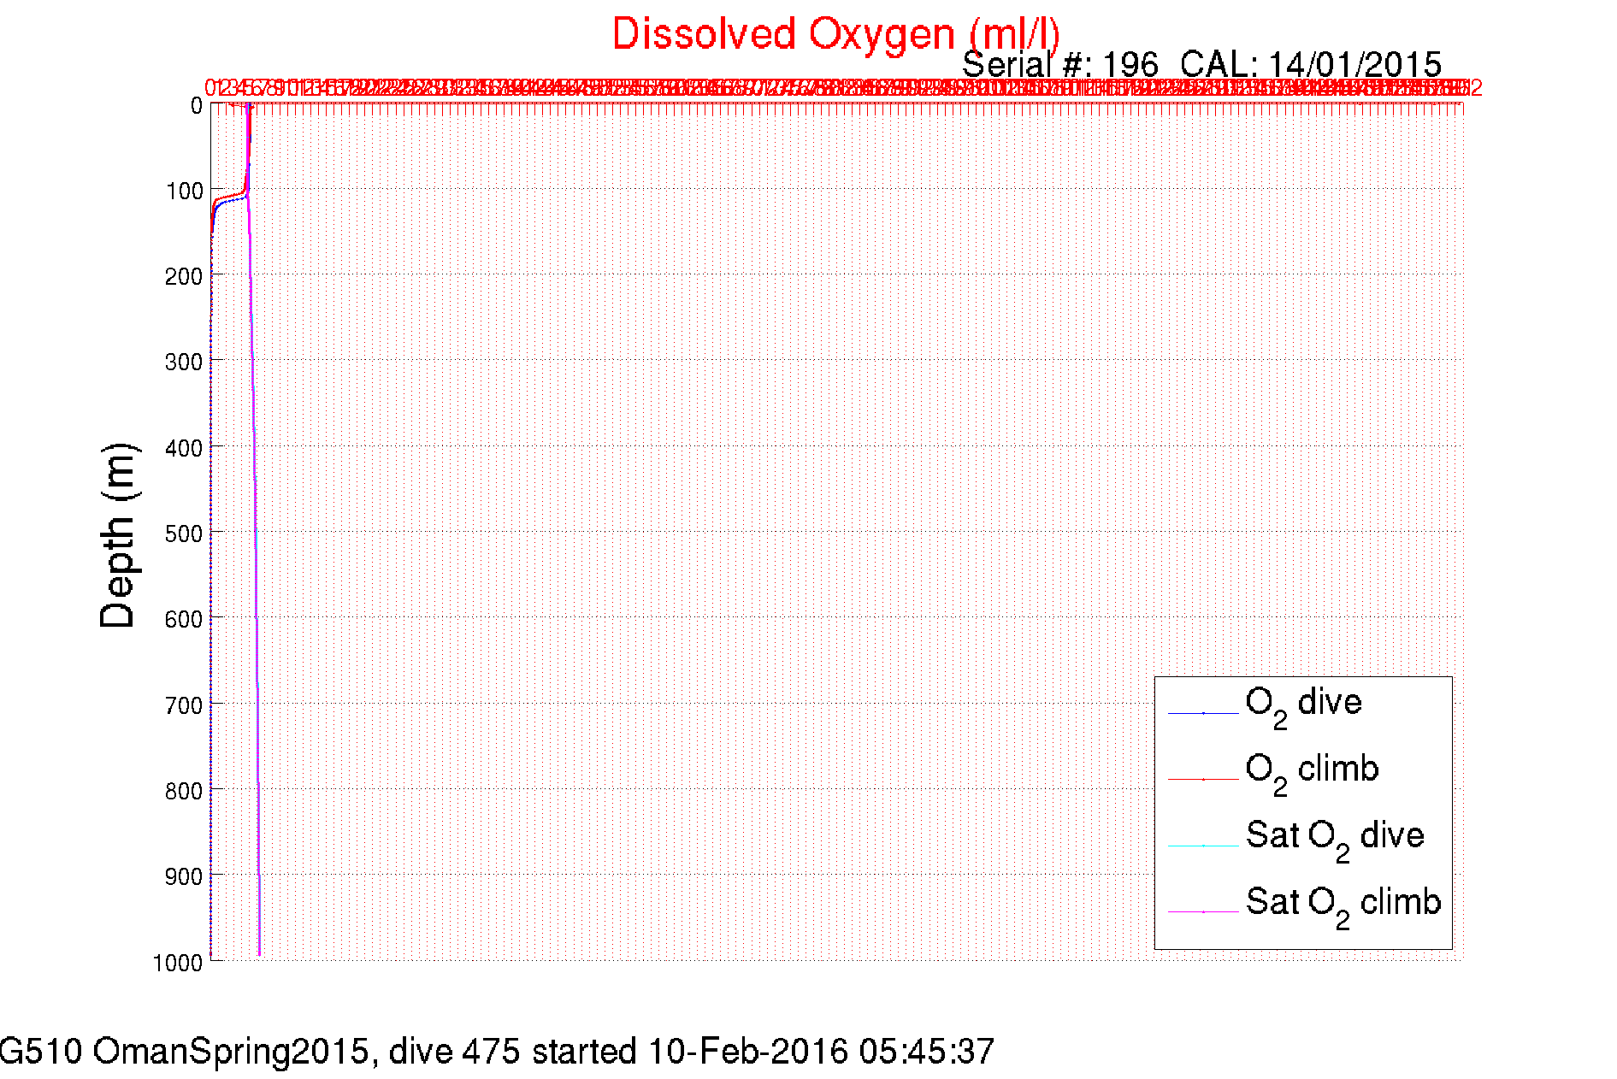Viewport: 1617px width, 1079px height.
Task: Click the 'Serial #: 196 CAL: 14/01/2015' label
Action: point(1201,65)
